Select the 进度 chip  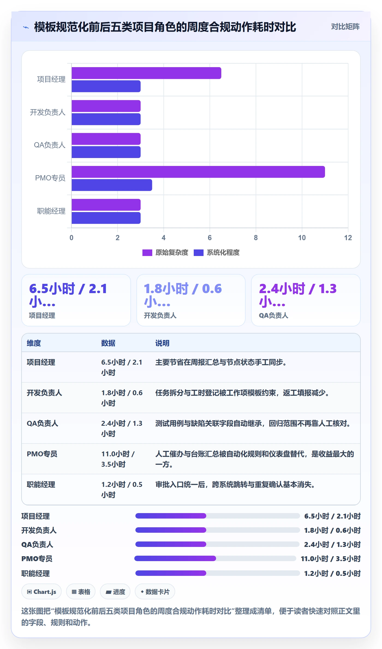(115, 591)
